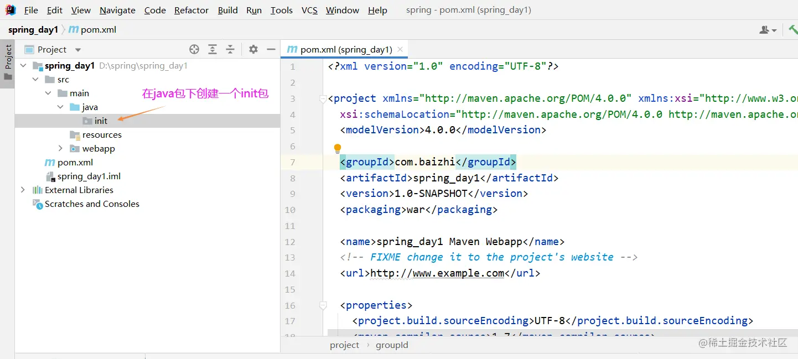
Task: Collapse the src folder node
Action: click(x=35, y=79)
